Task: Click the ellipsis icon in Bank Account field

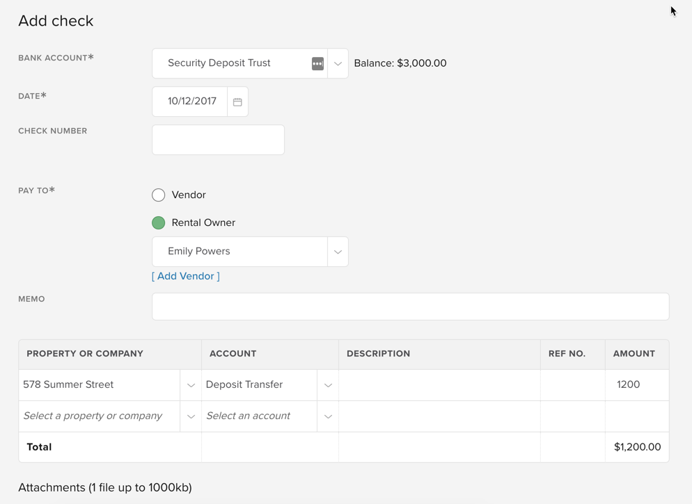Action: click(x=317, y=63)
